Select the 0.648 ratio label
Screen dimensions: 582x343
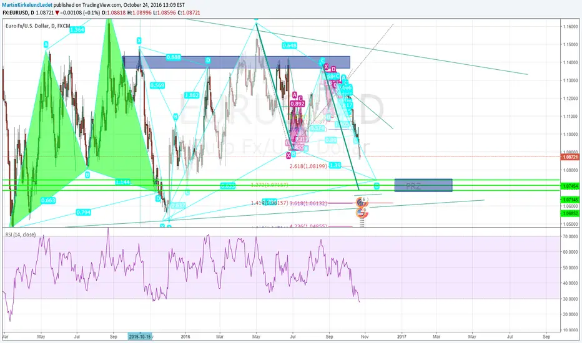tap(289, 46)
